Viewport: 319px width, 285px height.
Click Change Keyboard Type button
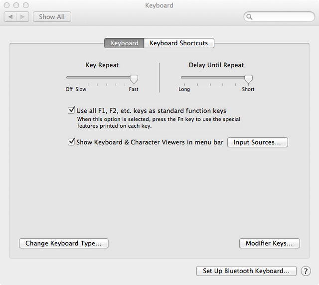(x=63, y=244)
